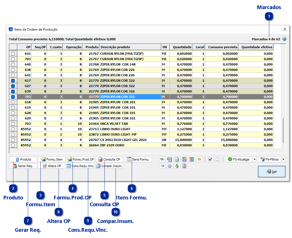Expand dropdown arrow next to F9-Filtros

click(x=283, y=159)
